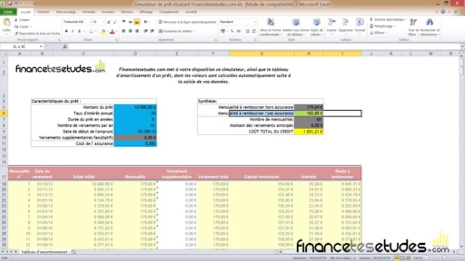Image resolution: width=465 pixels, height=261 pixels.
Task: Click the decrease indent icon
Action: point(145,31)
